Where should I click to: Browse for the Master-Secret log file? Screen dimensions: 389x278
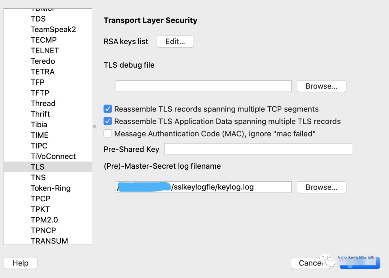click(321, 187)
